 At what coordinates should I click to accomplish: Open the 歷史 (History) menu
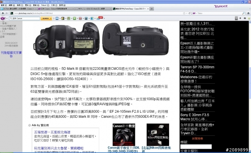(x=28, y=5)
